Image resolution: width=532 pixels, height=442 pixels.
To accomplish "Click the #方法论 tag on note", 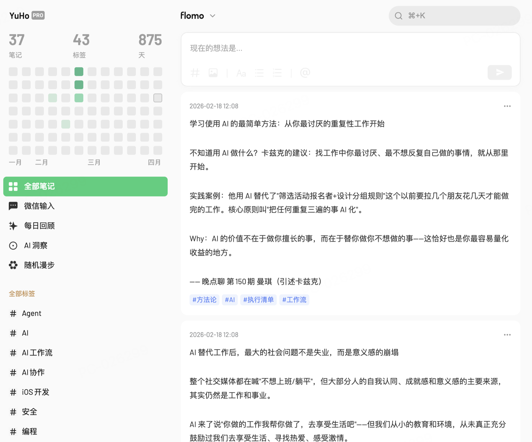I will point(204,300).
